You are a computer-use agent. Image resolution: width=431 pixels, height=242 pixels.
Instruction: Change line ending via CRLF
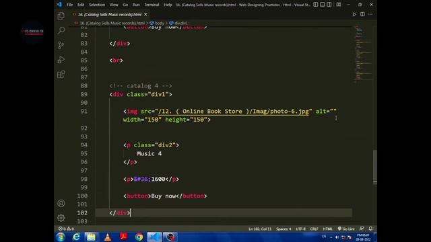coord(314,229)
